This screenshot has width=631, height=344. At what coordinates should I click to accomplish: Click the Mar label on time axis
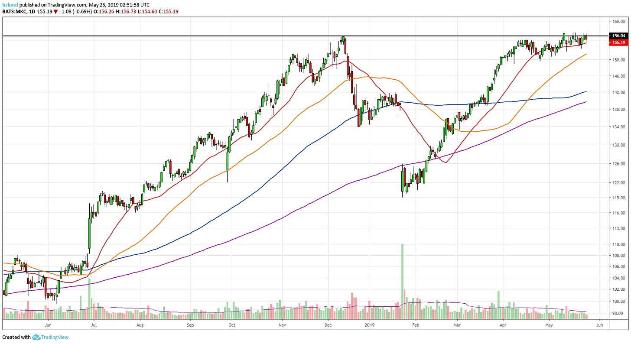coord(457,324)
